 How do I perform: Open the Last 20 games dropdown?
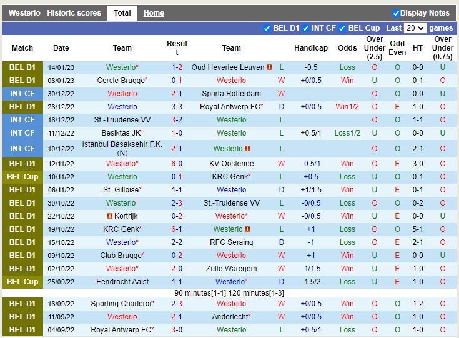(415, 28)
